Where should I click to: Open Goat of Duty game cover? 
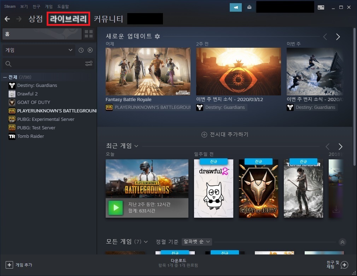click(x=258, y=189)
